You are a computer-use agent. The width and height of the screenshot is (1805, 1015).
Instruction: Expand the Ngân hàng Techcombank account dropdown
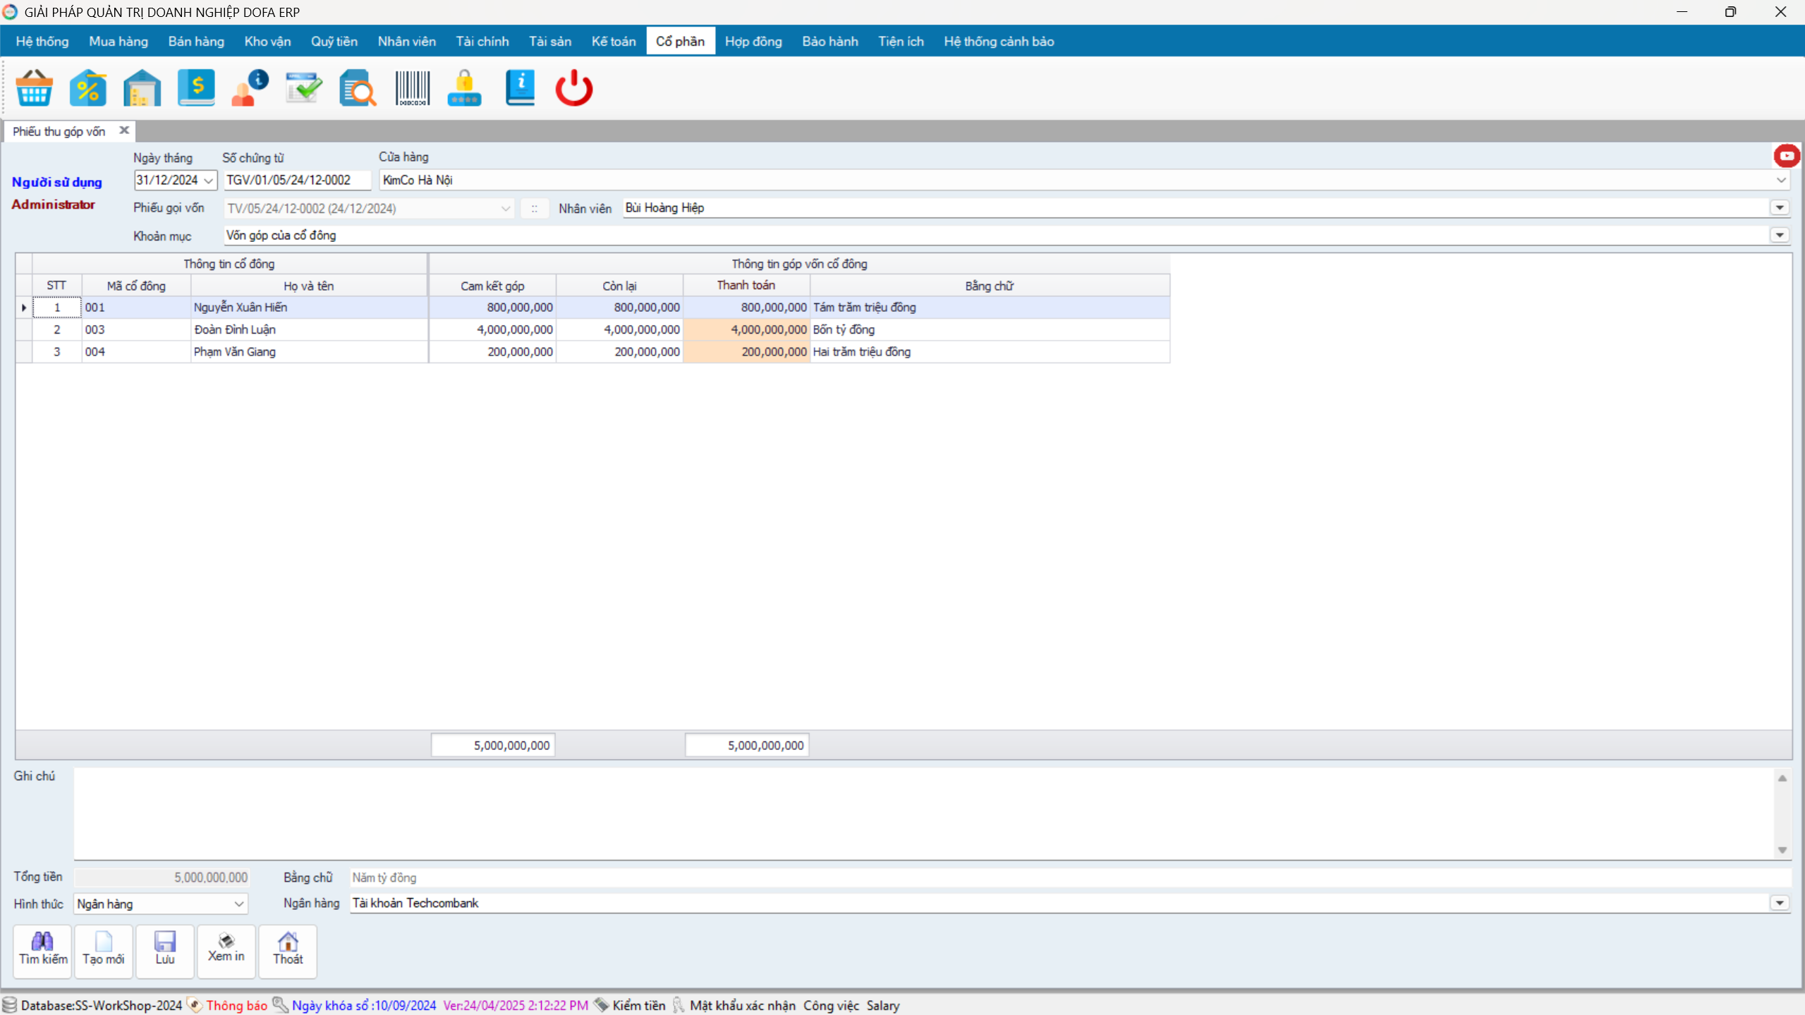click(x=1780, y=903)
